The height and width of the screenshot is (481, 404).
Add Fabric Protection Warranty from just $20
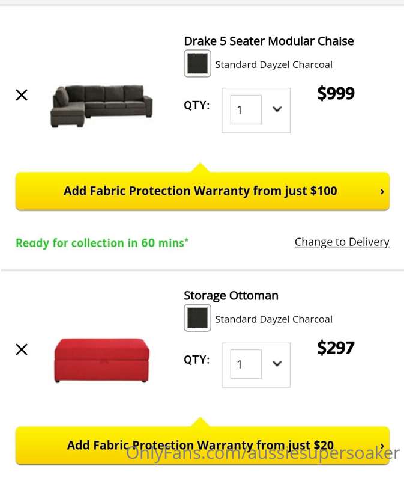(202, 446)
